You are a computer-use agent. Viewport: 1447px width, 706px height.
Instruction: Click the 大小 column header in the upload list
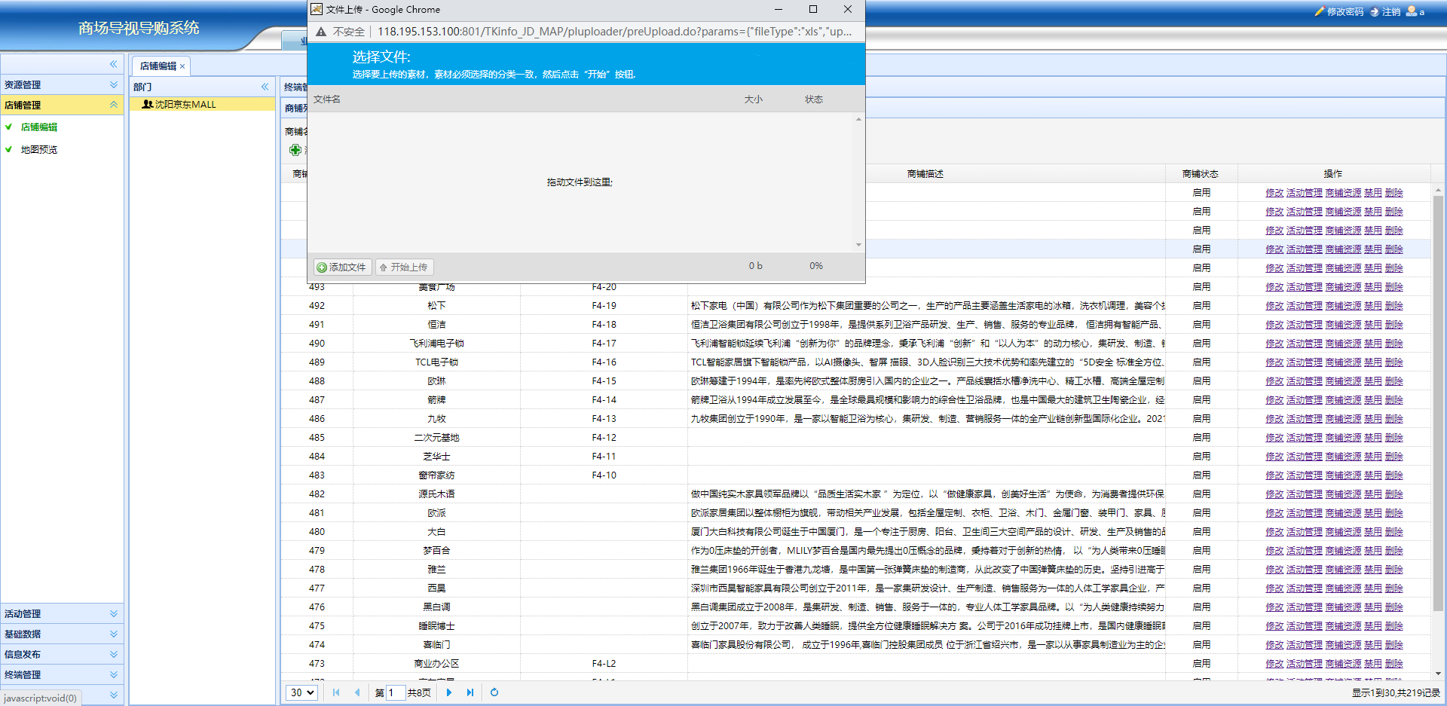(x=754, y=99)
